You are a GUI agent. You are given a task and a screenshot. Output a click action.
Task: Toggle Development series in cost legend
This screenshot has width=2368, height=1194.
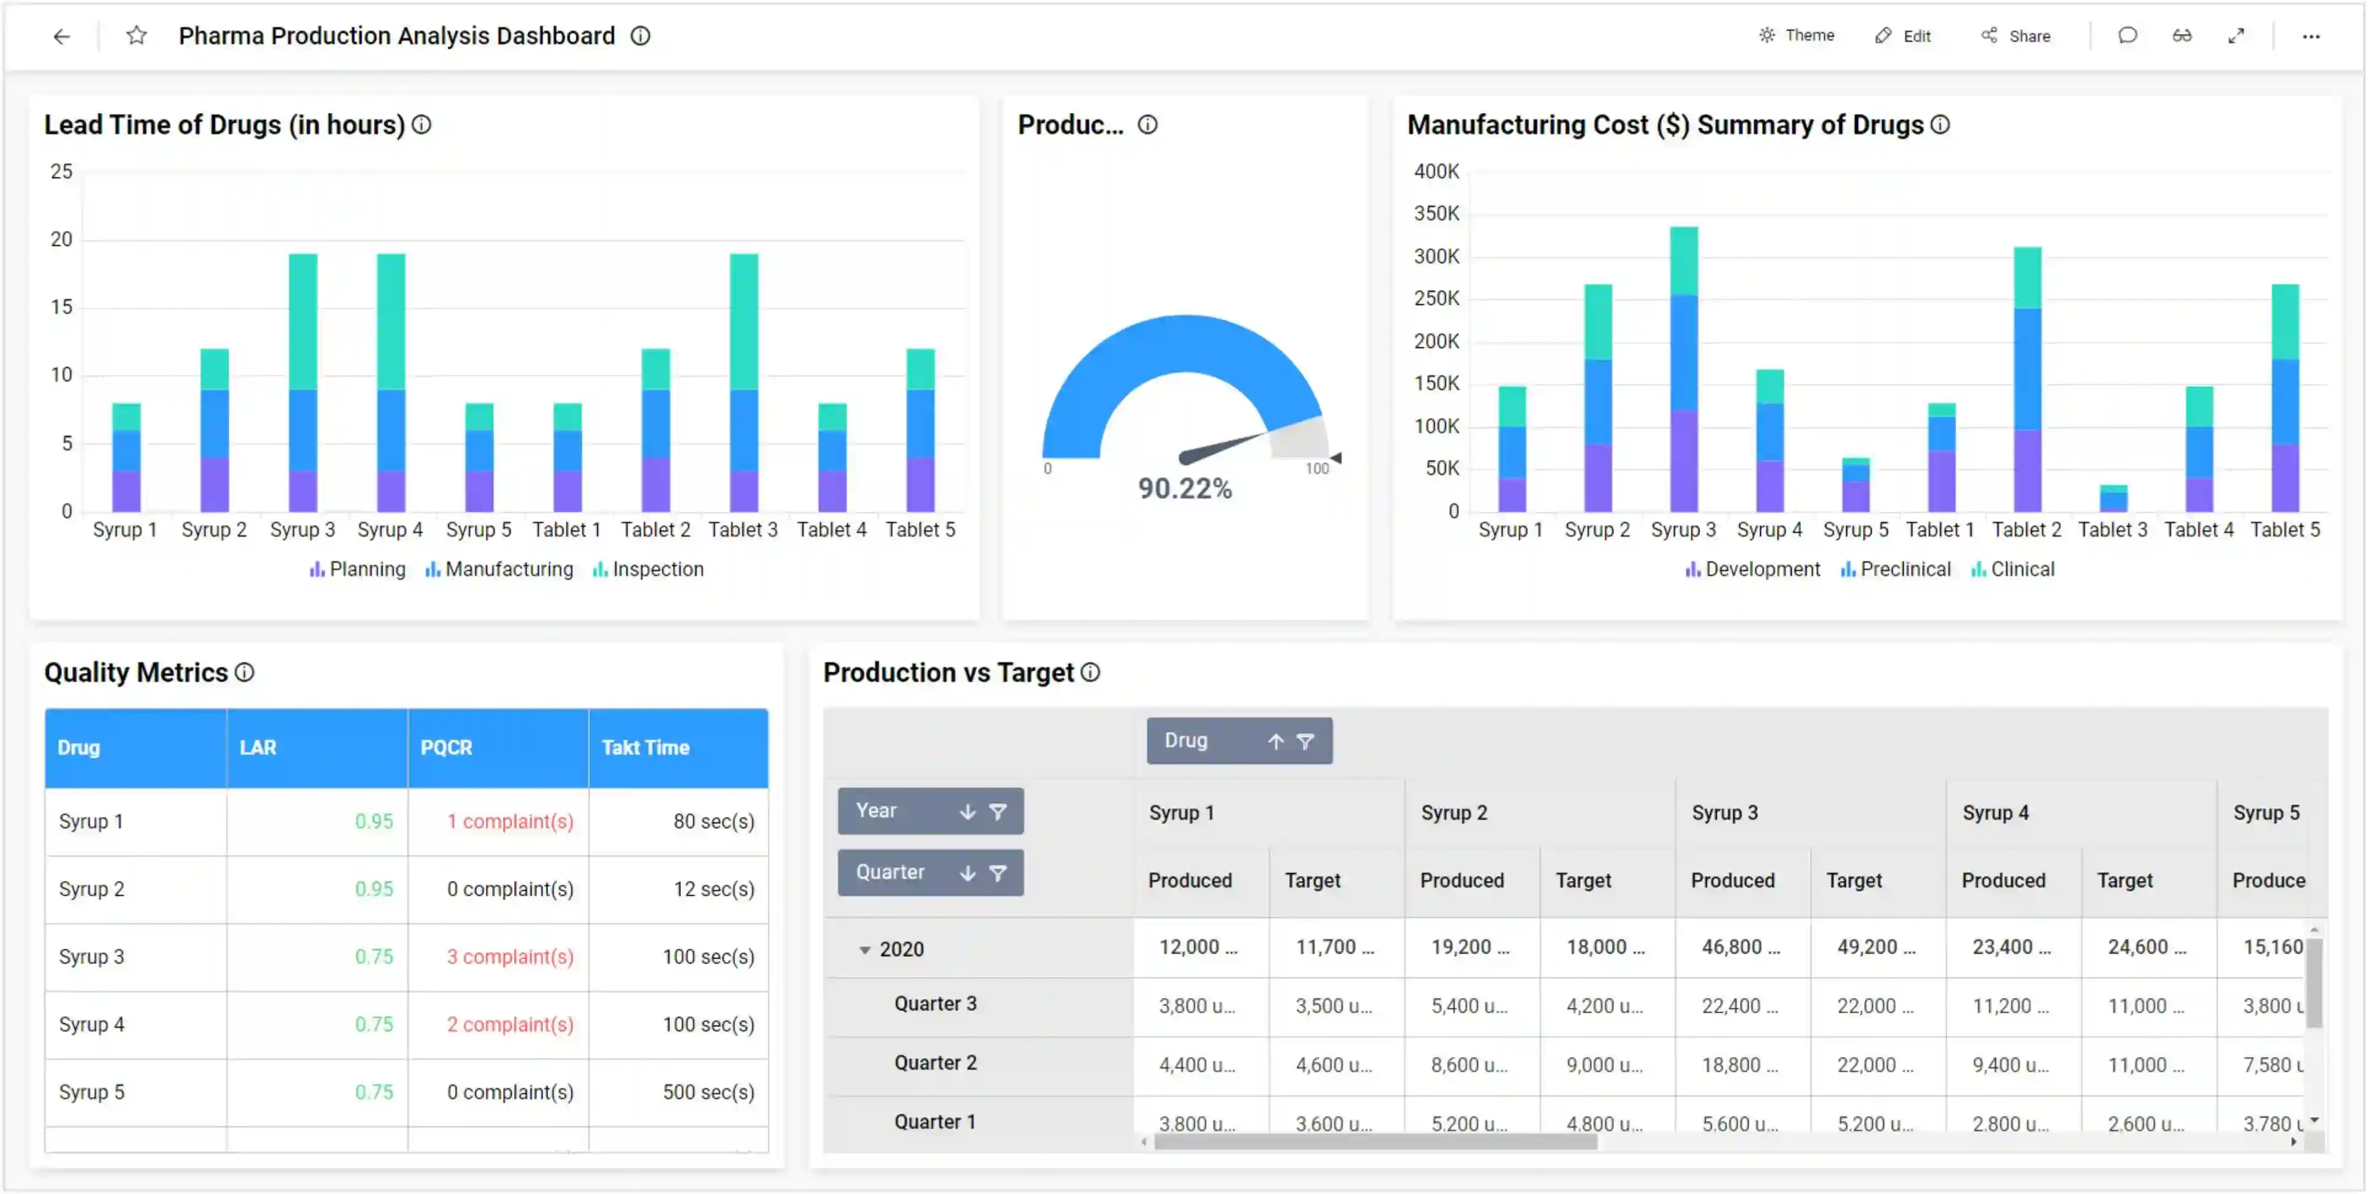[1753, 570]
